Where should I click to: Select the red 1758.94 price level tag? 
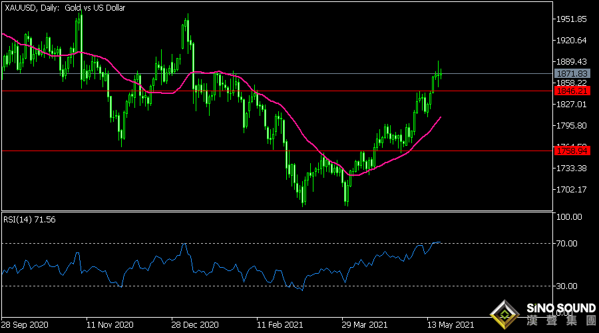pos(572,151)
